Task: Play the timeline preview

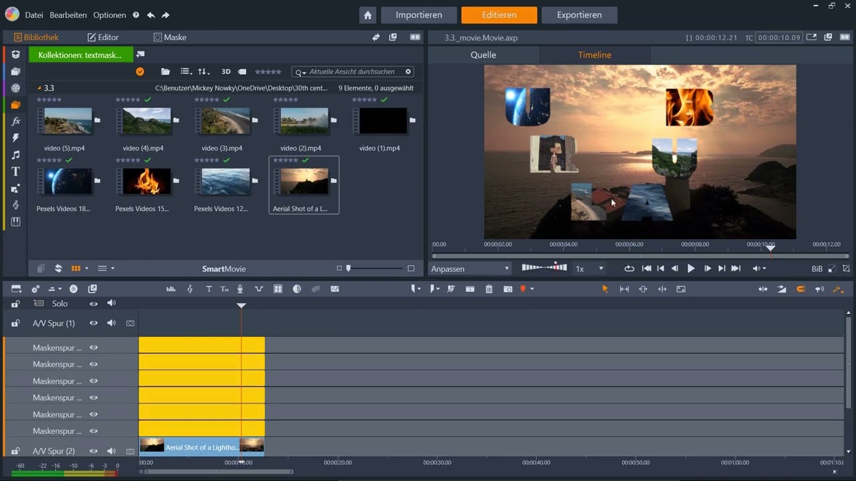Action: click(691, 269)
